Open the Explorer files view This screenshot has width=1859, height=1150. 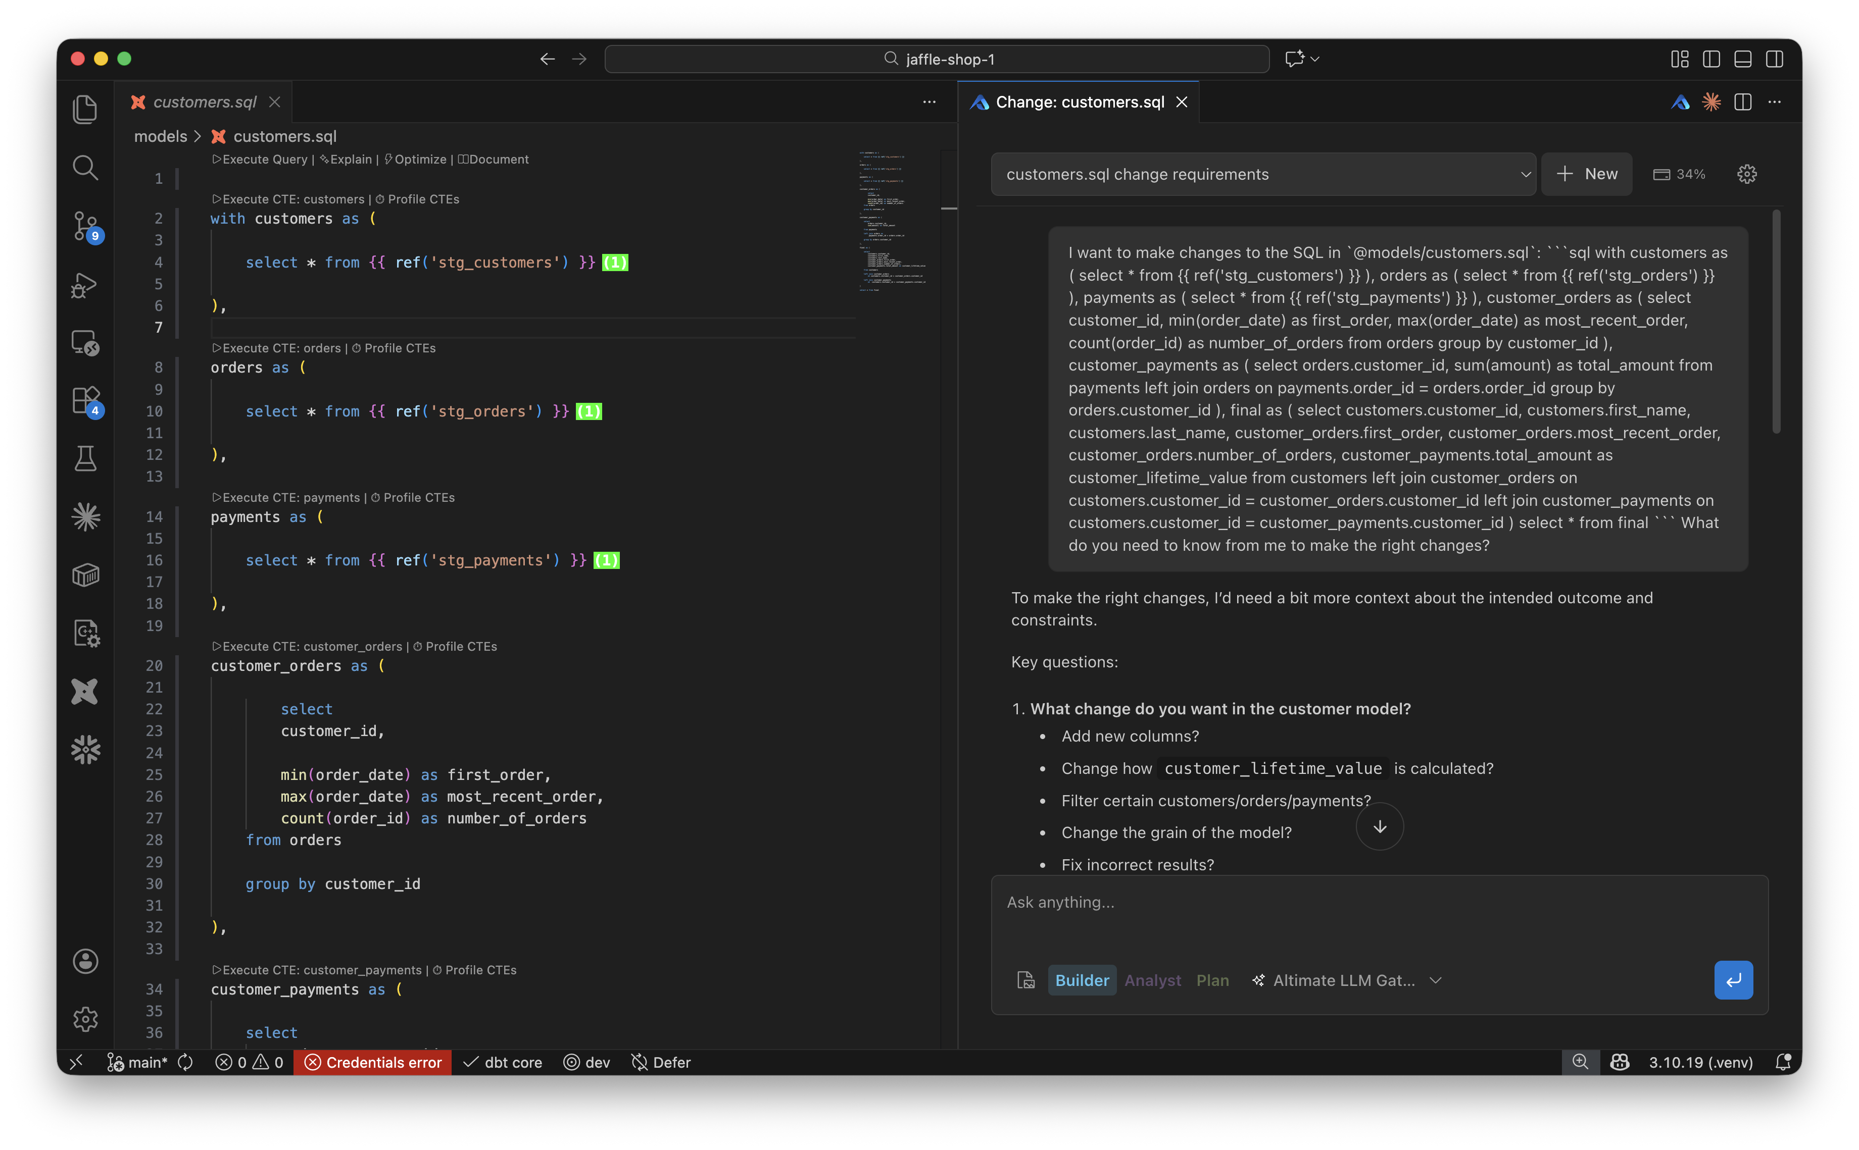click(x=85, y=109)
